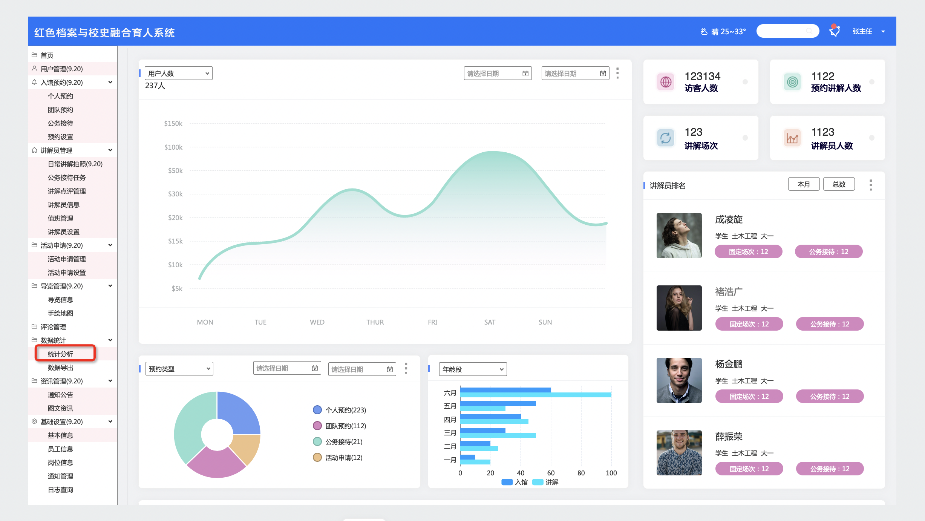The image size is (925, 521).
Task: Open 统计分析 in the sidebar menu
Action: pyautogui.click(x=61, y=354)
